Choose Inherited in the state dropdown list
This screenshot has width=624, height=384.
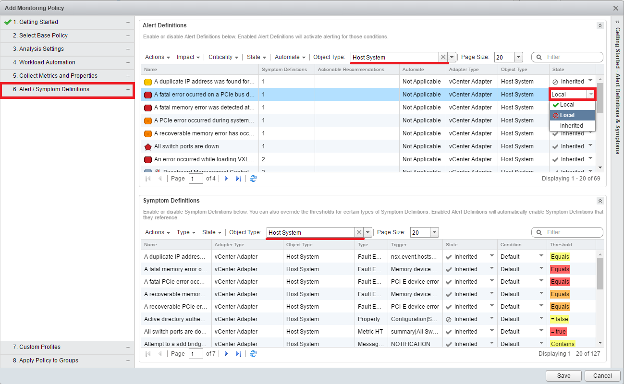pos(572,126)
